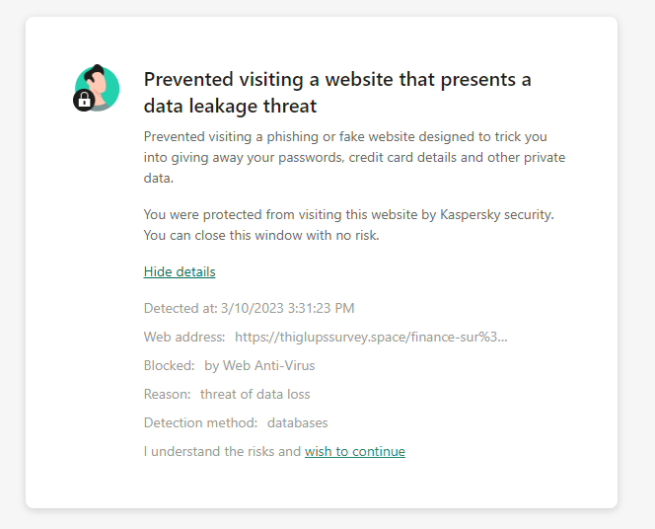Click the 'Blocked:' label
The image size is (655, 529).
170,365
